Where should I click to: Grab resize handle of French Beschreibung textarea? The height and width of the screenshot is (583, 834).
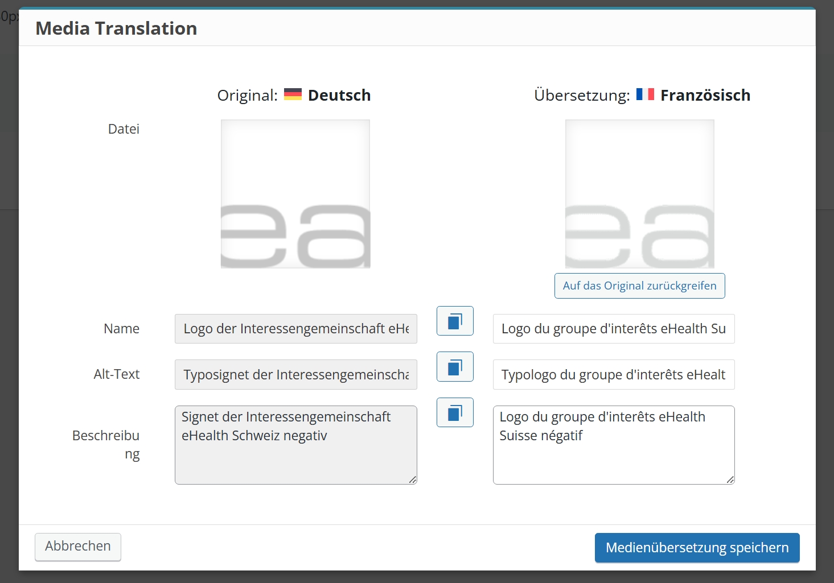point(730,479)
